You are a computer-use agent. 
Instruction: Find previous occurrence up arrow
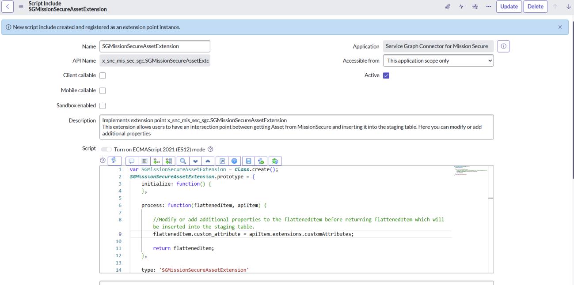(x=208, y=161)
